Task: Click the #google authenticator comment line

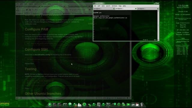Action: [101, 16]
